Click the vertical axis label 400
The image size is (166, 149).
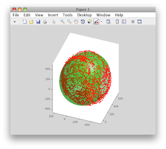pyautogui.click(x=47, y=69)
